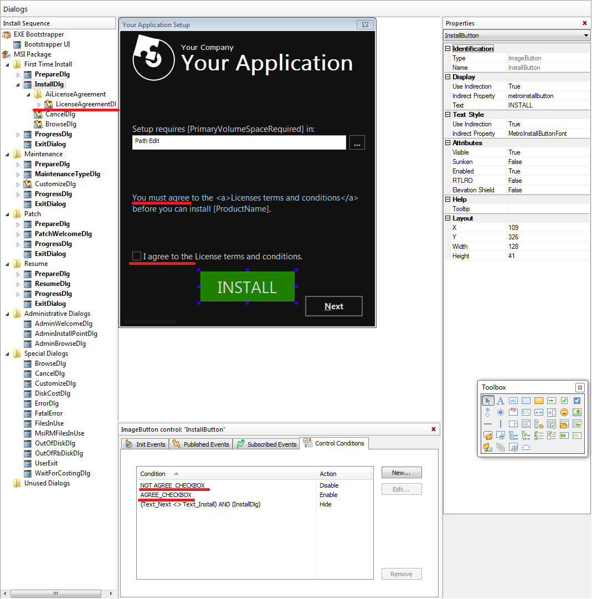The height and width of the screenshot is (599, 592).
Task: Select the pointer tool in Toolbox
Action: 488,401
